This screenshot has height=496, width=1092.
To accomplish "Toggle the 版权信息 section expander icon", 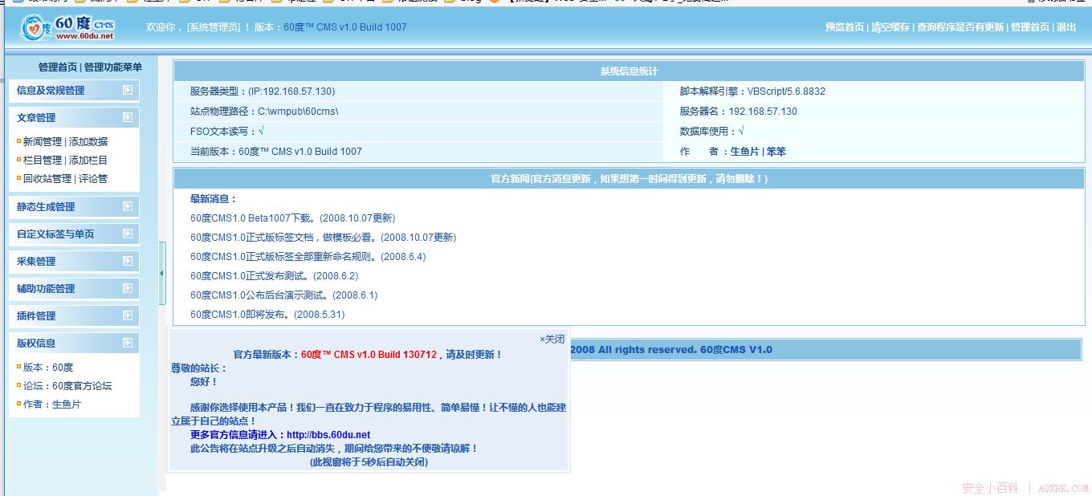I will pyautogui.click(x=127, y=343).
